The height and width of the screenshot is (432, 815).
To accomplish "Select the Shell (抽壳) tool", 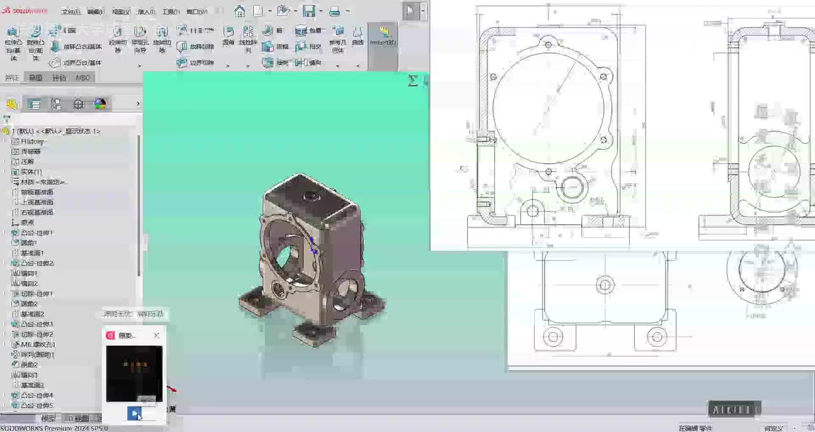I will [276, 62].
